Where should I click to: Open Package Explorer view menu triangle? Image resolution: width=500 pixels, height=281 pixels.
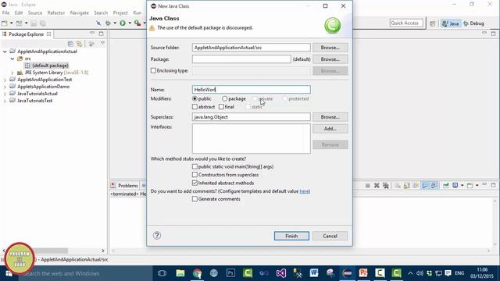coord(102,43)
